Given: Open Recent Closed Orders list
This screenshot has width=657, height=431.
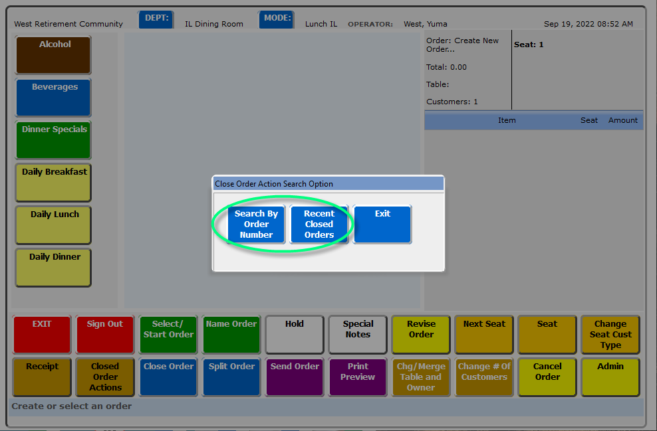Looking at the screenshot, I should [319, 224].
